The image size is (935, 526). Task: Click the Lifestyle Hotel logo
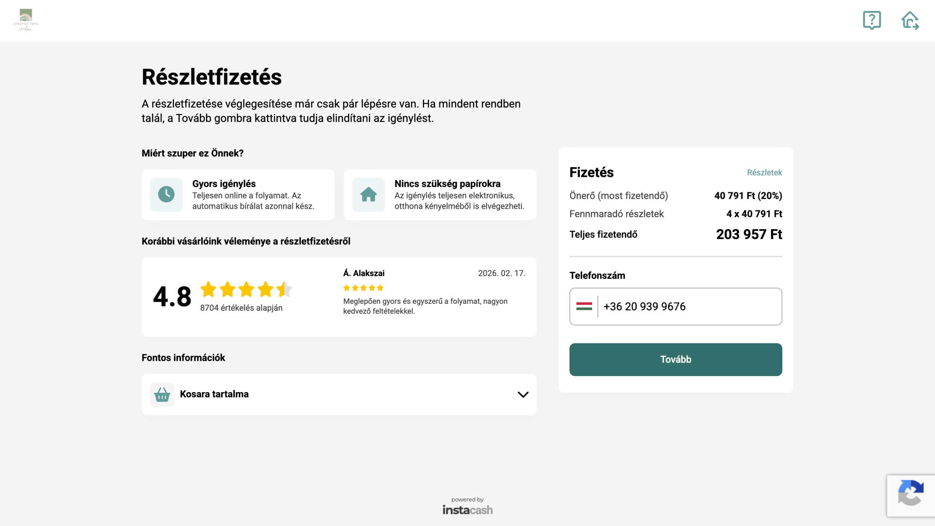click(26, 20)
